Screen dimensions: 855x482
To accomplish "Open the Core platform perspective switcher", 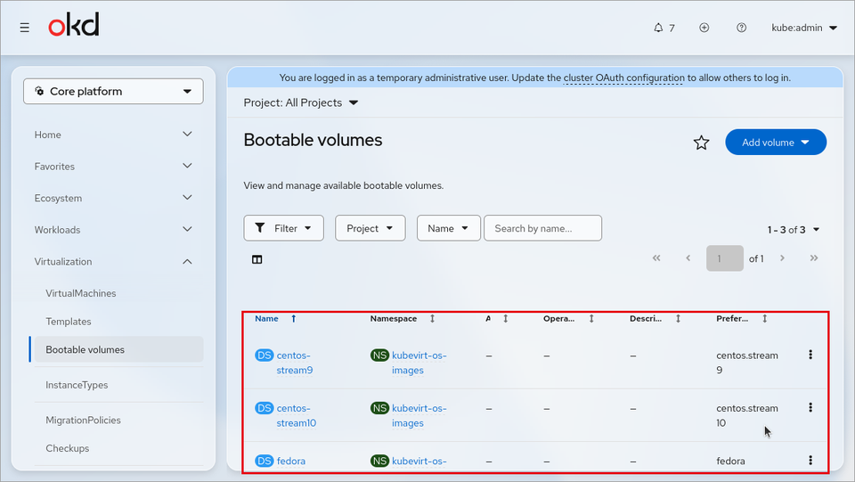I will point(113,91).
